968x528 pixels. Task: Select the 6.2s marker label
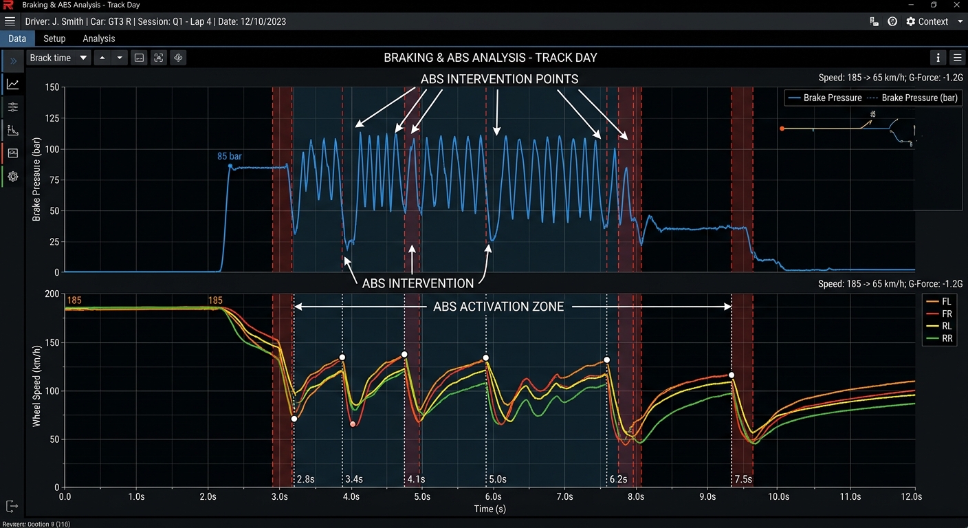pos(618,479)
